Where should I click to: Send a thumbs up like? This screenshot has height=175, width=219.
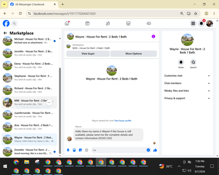click(155, 150)
